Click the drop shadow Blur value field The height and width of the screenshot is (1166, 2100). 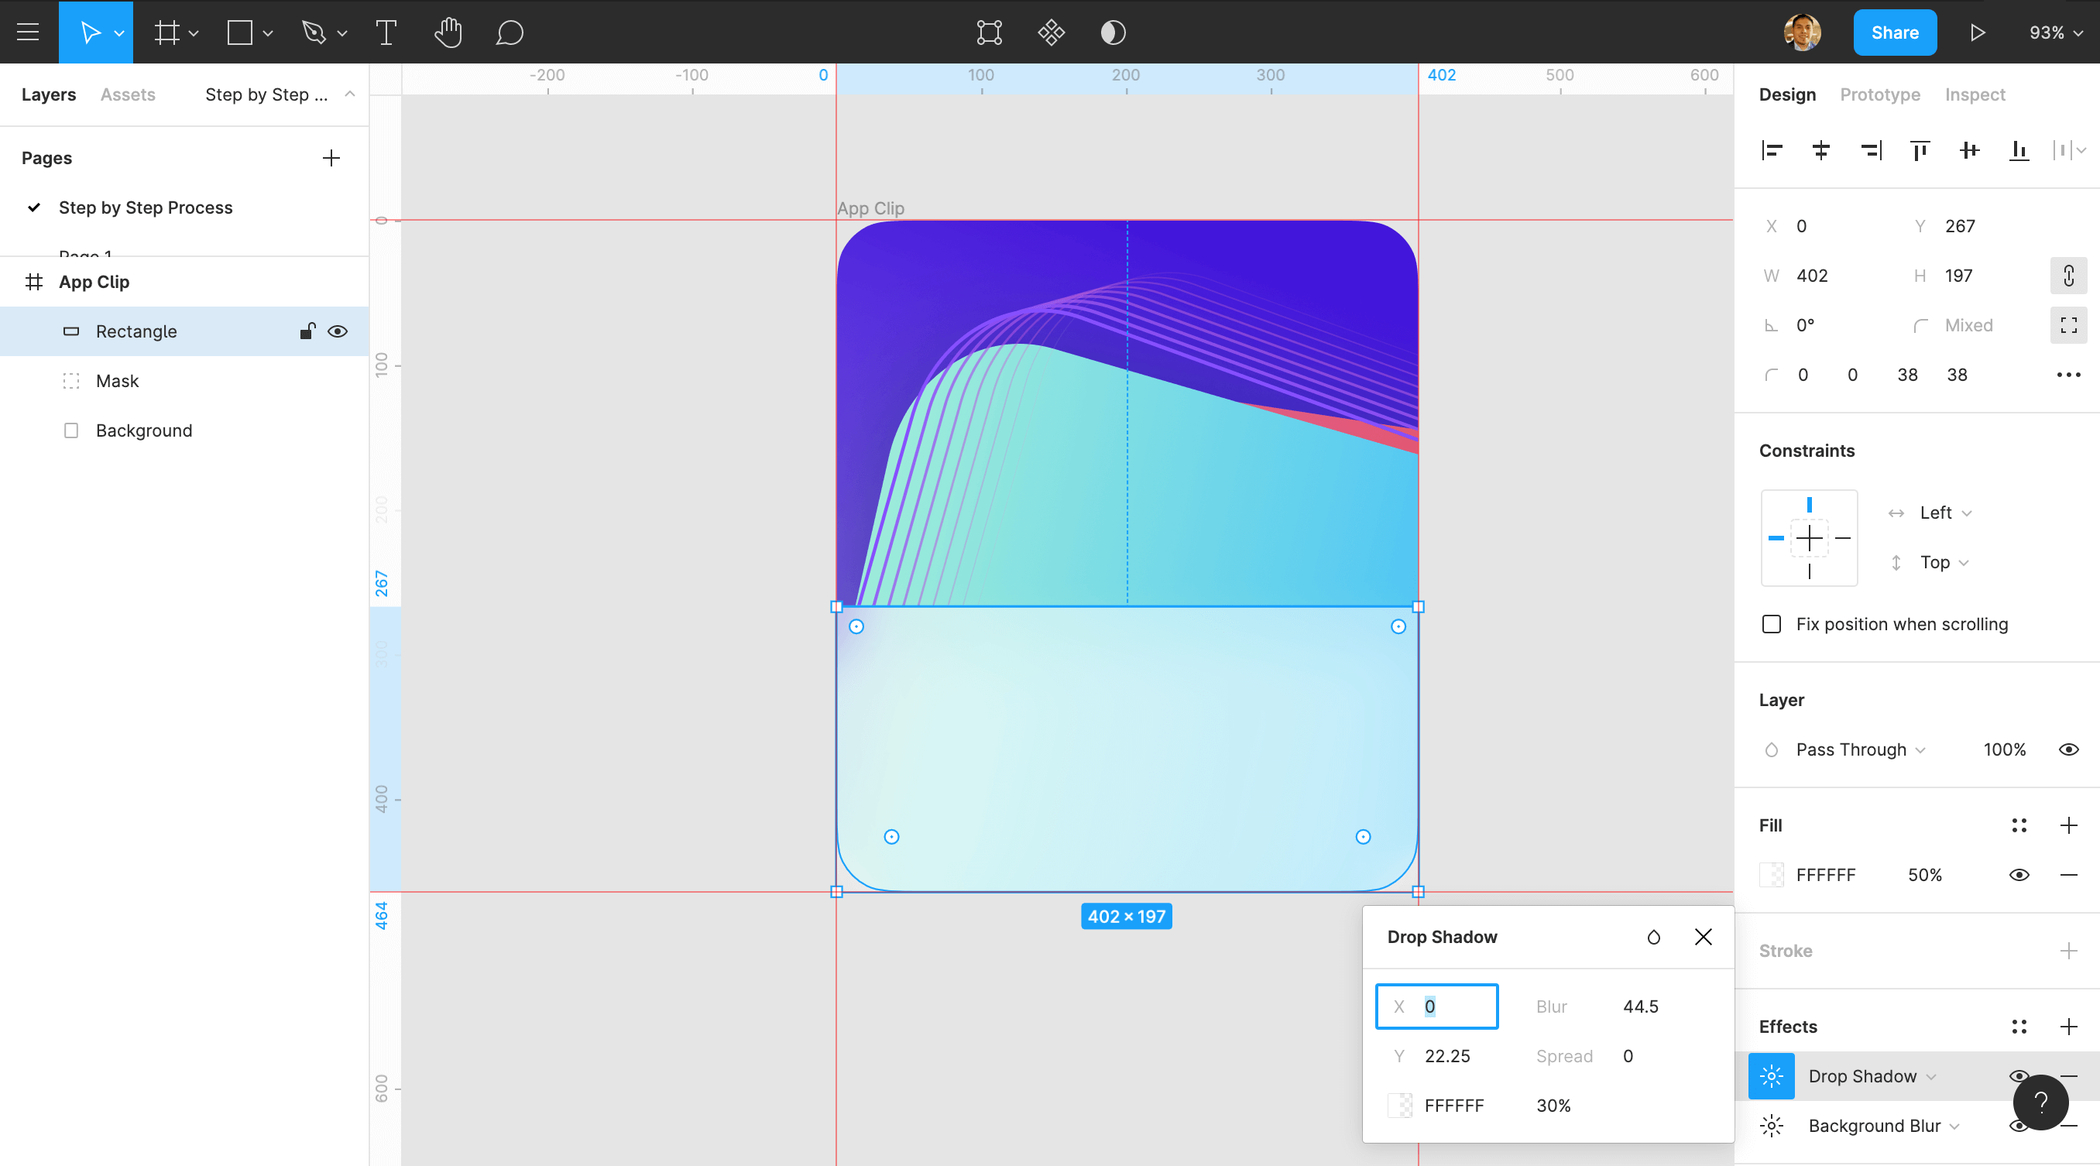click(x=1640, y=1007)
